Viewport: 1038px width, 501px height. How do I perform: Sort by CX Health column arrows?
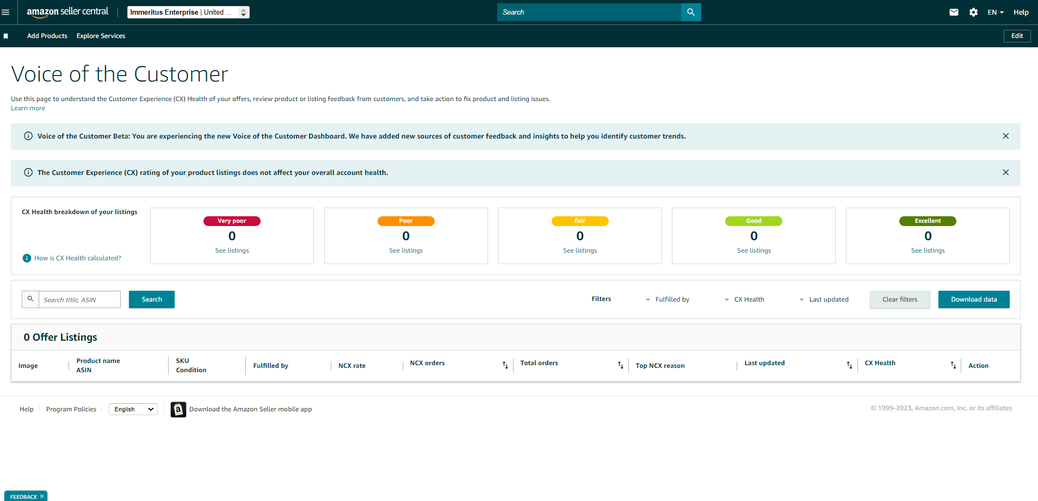tap(954, 365)
